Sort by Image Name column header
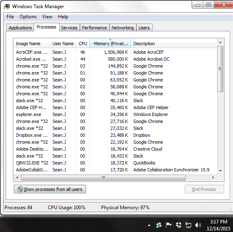Screen dimensions: 233x232 click(x=32, y=44)
